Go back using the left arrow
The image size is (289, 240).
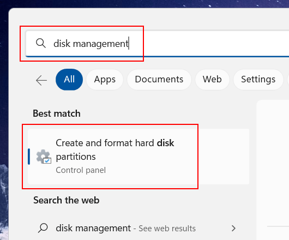pos(41,80)
